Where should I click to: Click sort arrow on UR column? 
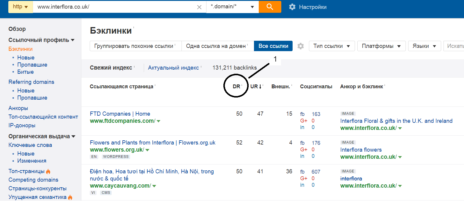tap(260, 87)
